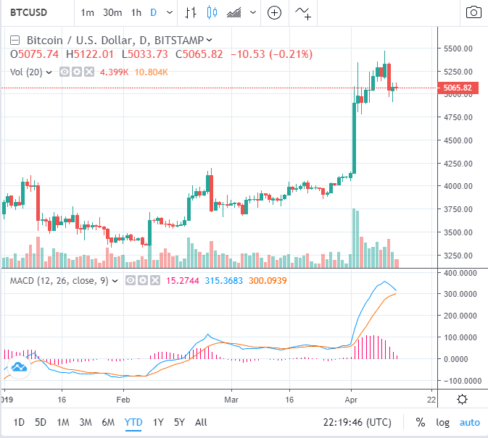Select the 6M date range

tap(108, 422)
